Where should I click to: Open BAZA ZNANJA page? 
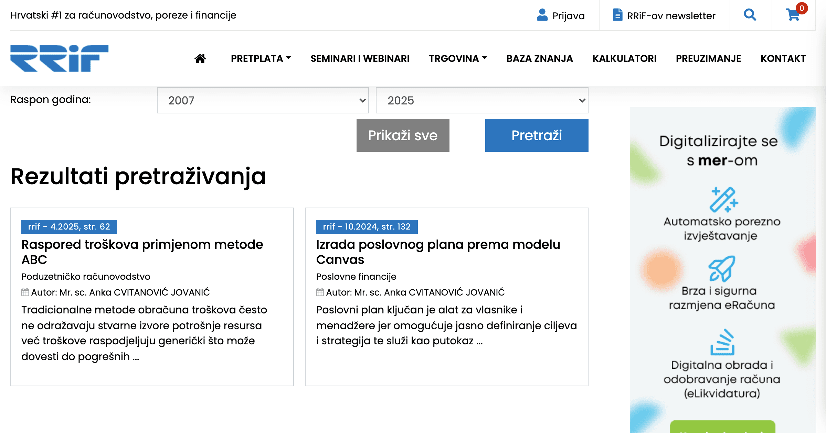tap(539, 59)
